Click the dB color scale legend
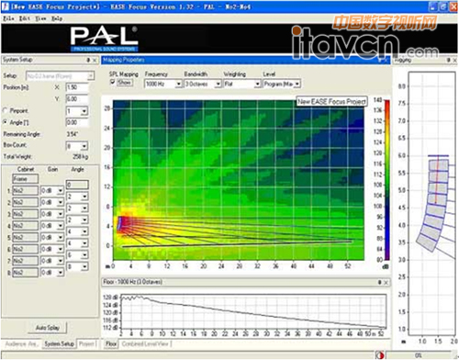 [386, 180]
